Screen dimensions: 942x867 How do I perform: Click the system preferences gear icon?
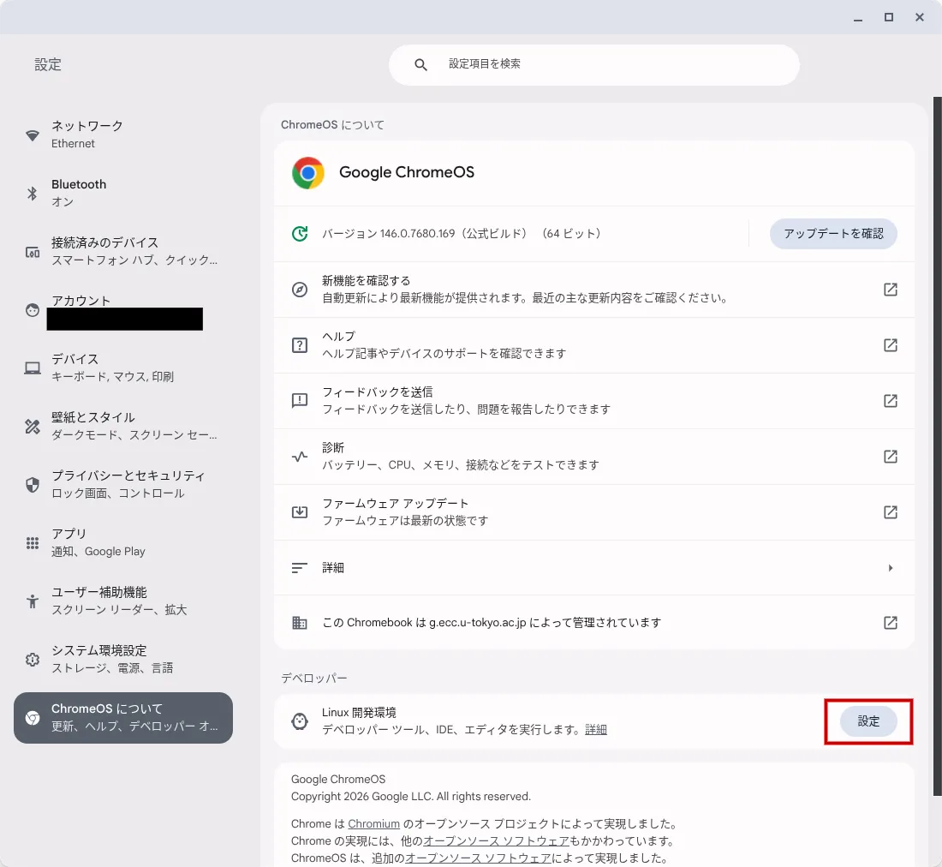pyautogui.click(x=33, y=659)
